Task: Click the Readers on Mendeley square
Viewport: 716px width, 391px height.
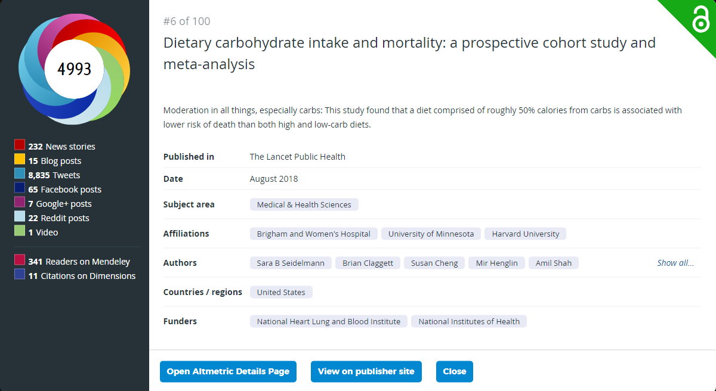Action: [x=20, y=260]
